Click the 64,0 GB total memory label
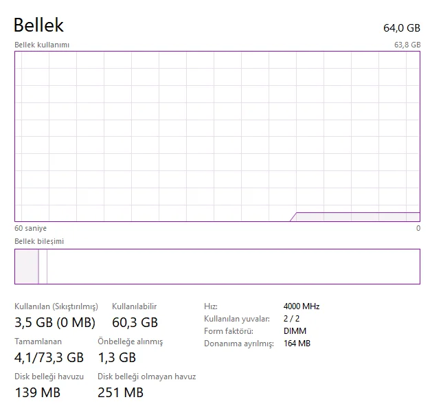The width and height of the screenshot is (430, 415). [x=401, y=28]
